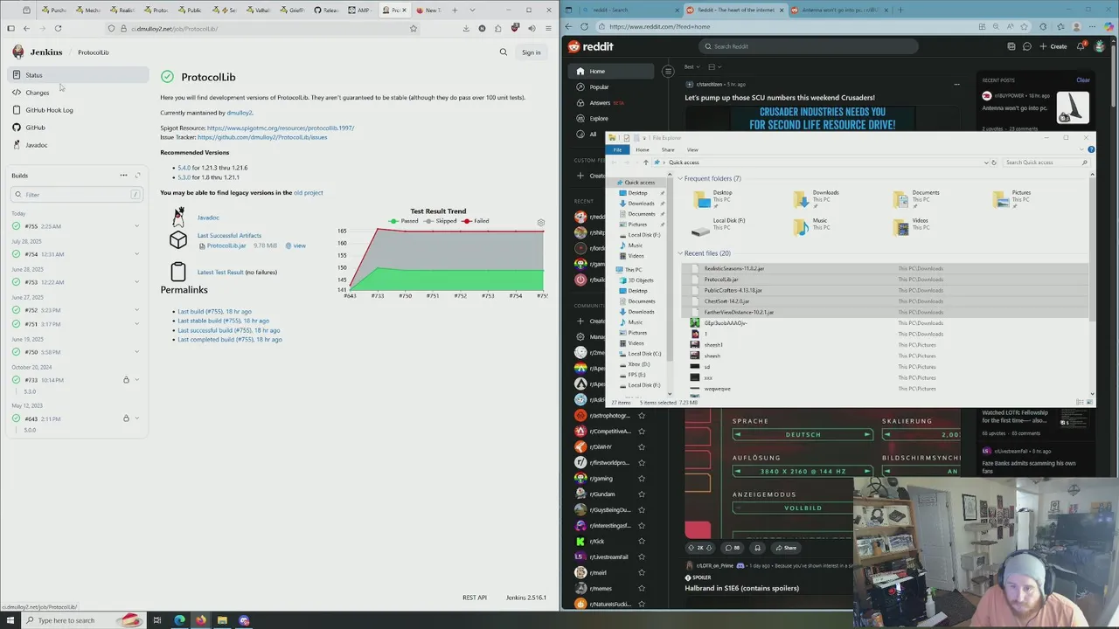Expand build #754 dropdown chevron

pos(136,254)
